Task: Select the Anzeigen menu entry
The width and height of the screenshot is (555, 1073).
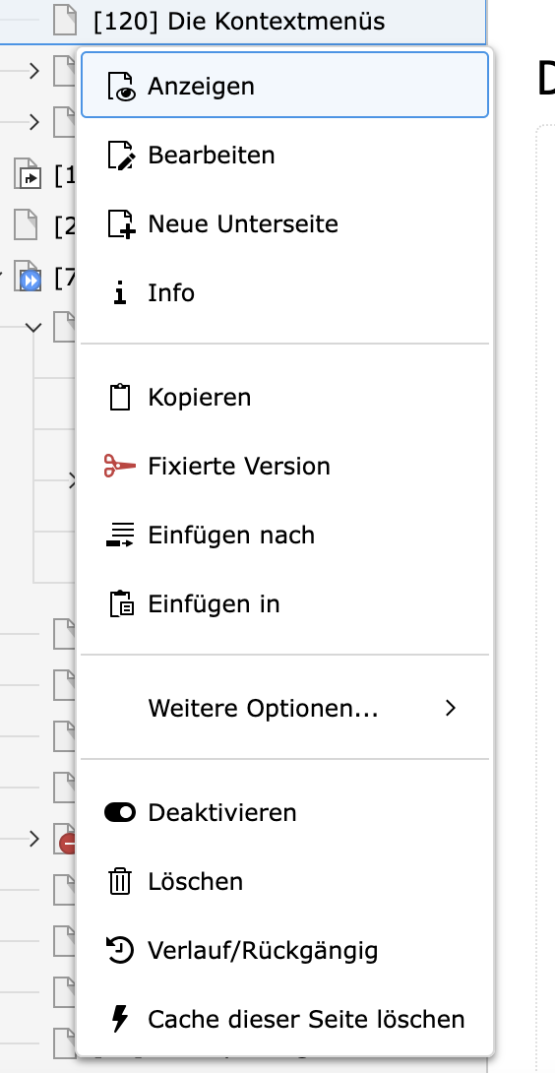Action: tap(284, 87)
